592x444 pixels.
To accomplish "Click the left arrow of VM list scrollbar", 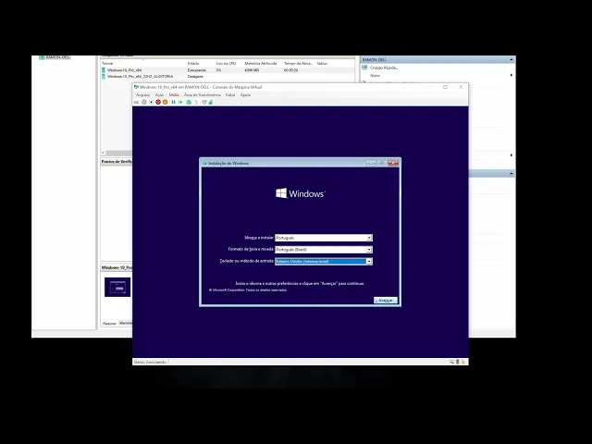I will point(104,153).
